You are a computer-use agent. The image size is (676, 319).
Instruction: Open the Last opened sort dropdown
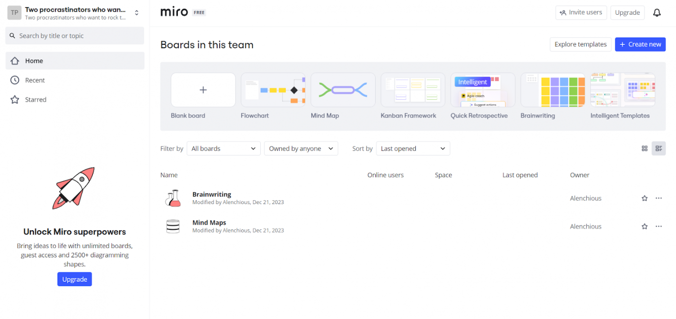[413, 149]
